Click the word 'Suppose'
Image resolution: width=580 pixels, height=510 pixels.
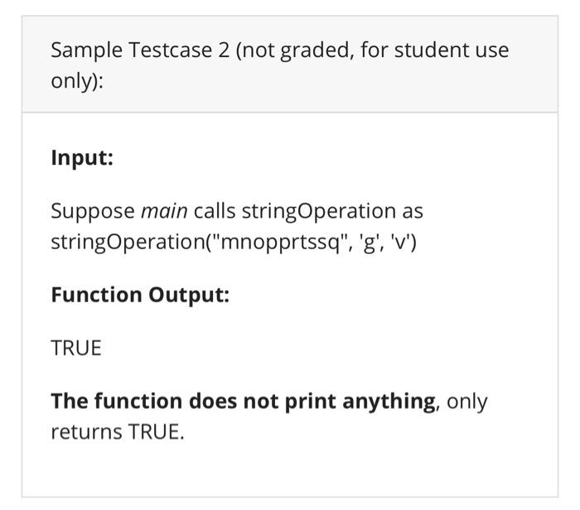(x=93, y=212)
